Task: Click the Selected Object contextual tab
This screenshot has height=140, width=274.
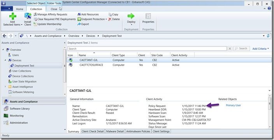Action: tap(36, 3)
